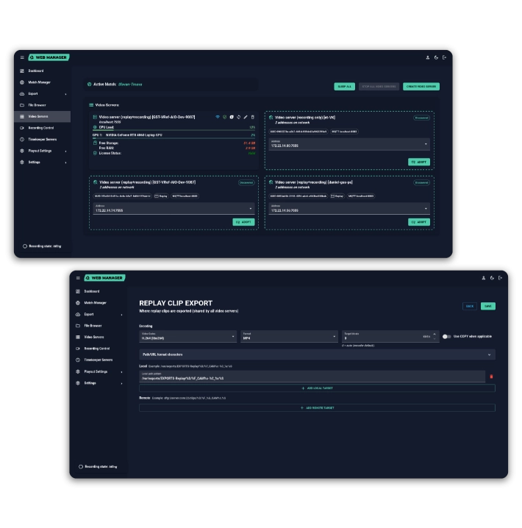522x528 pixels.
Task: Click logout icon in Video Servers window
Action: click(x=445, y=57)
